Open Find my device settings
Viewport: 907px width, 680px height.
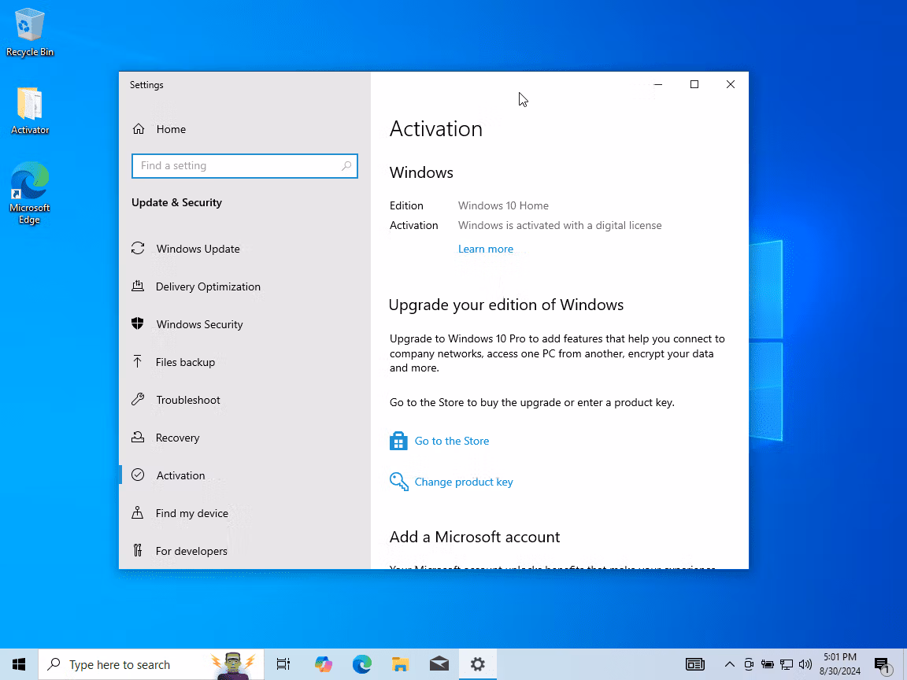click(244, 513)
